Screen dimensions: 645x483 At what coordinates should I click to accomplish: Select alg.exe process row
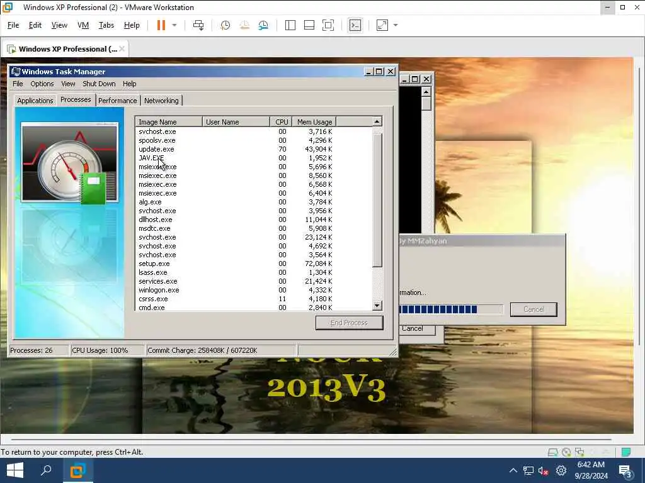click(253, 202)
